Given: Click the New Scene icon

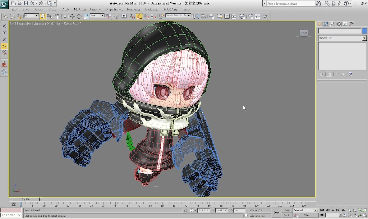Looking at the screenshot, I should (13, 3).
